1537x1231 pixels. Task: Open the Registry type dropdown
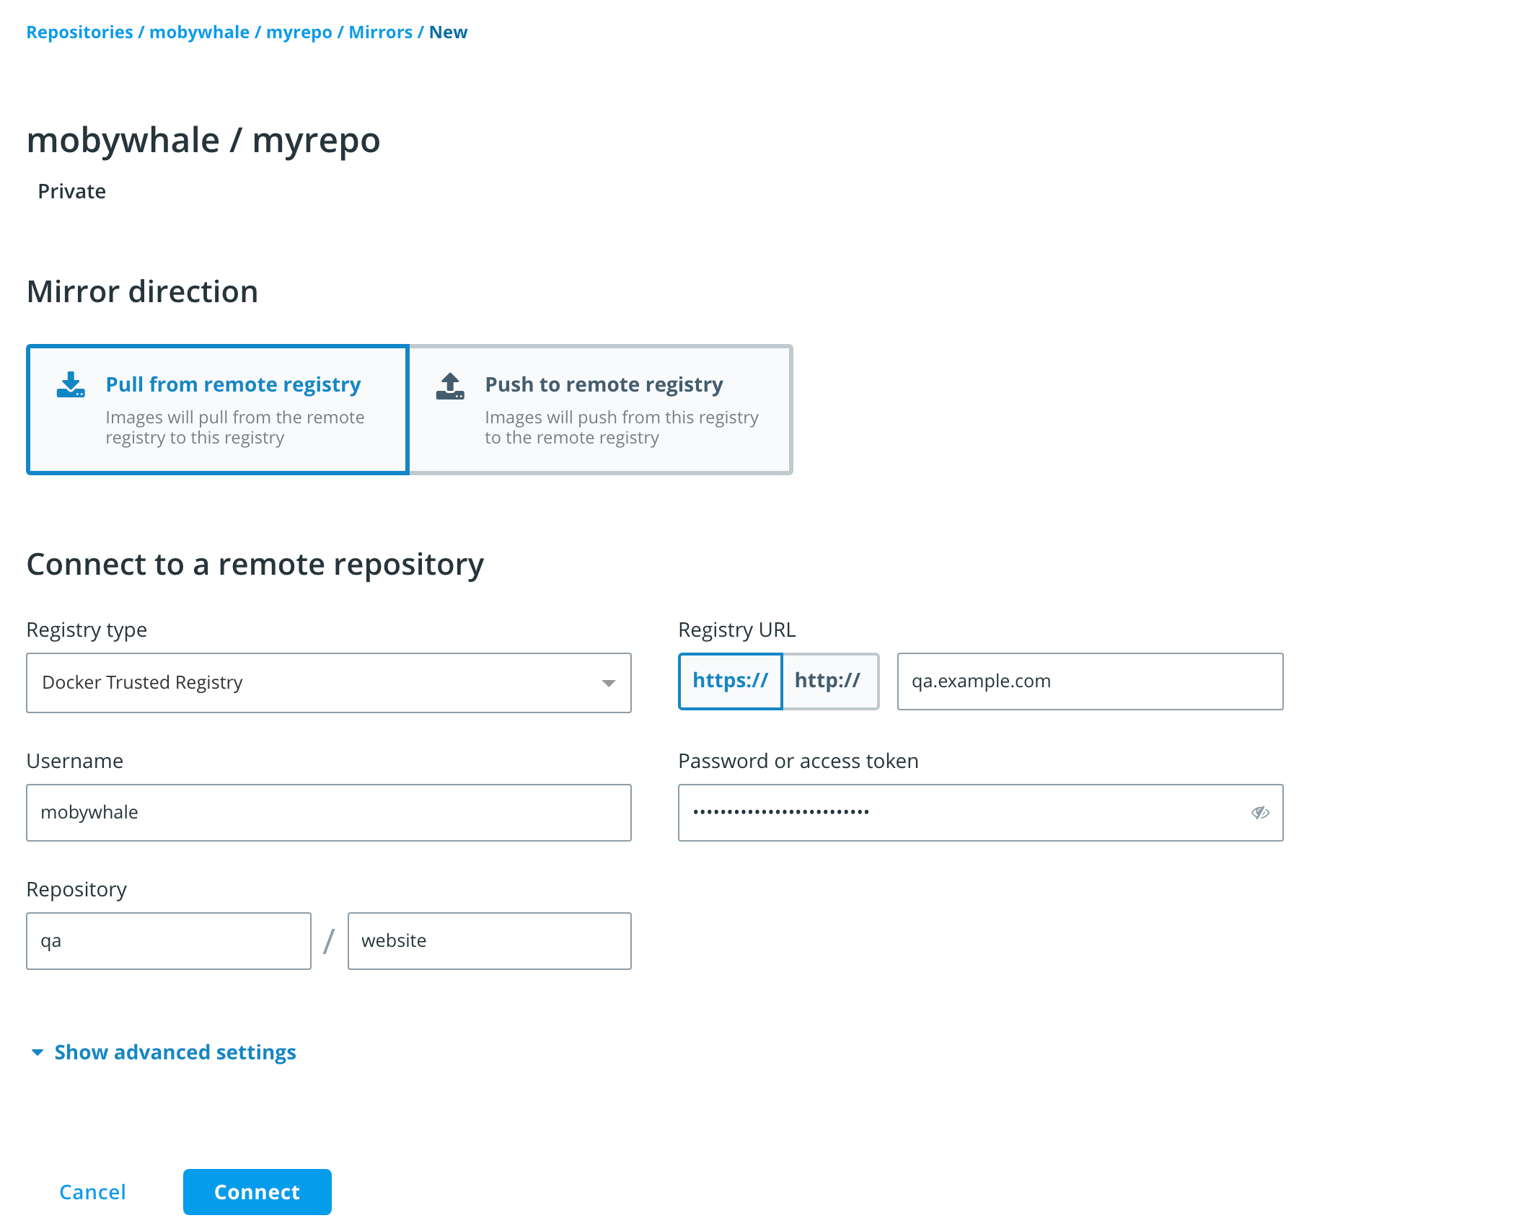tap(328, 682)
